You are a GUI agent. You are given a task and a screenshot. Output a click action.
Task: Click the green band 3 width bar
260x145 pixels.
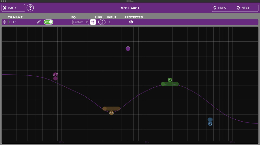170,84
